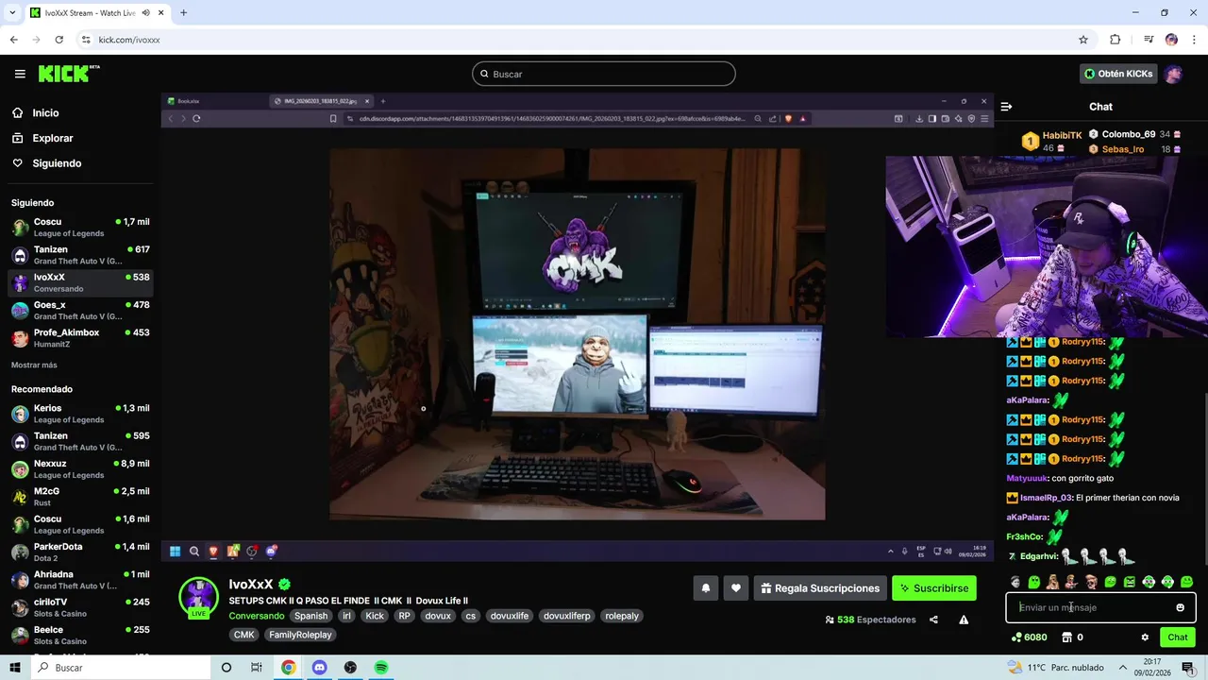
Task: Open Discord from the taskbar
Action: coord(319,668)
